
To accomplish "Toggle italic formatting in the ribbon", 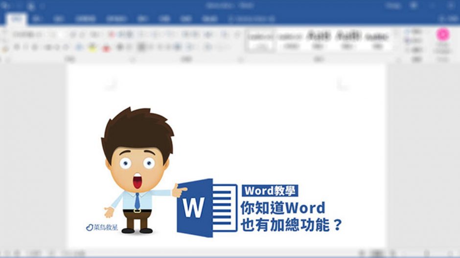I will tap(26, 48).
